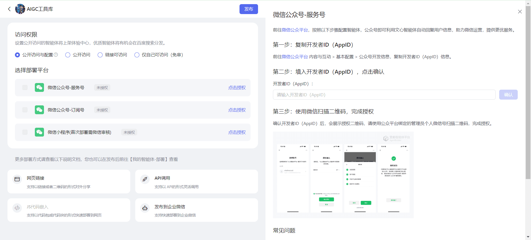Viewport: 531px width, 240px height.
Task: Click the 开发者ID (AppID) input field
Action: [384, 95]
